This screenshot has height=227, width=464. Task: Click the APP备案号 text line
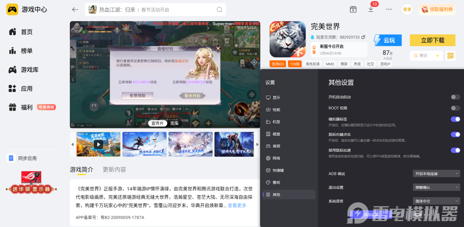point(110,218)
